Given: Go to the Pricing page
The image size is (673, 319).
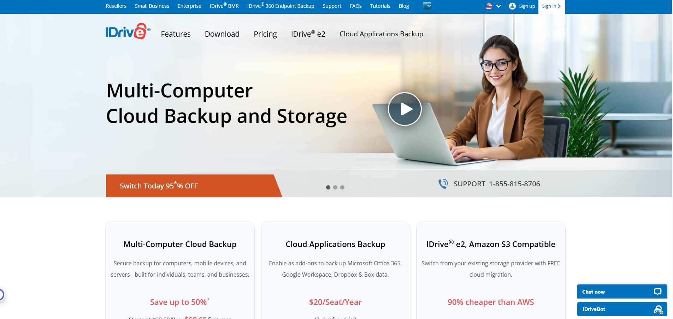Looking at the screenshot, I should [265, 34].
